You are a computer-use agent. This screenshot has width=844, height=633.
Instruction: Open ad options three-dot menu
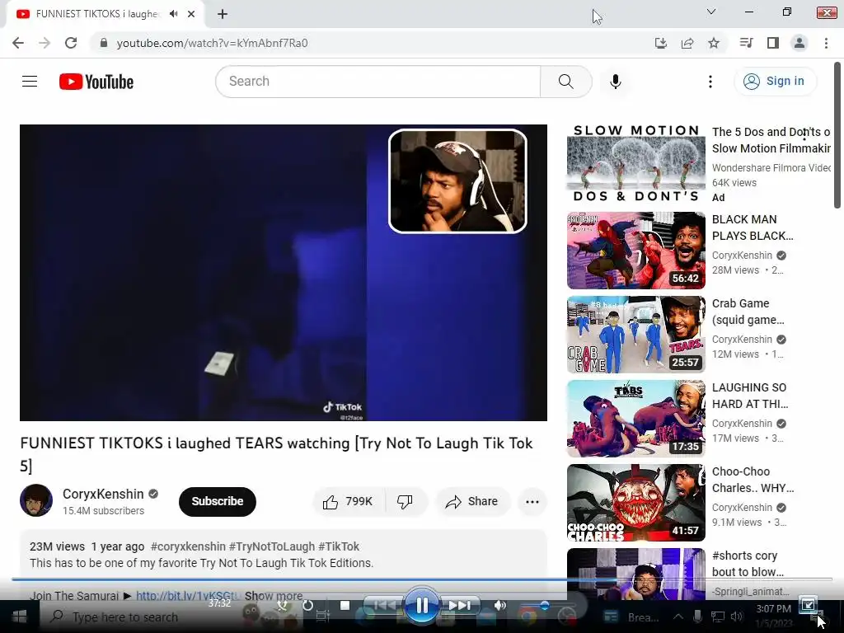804,134
